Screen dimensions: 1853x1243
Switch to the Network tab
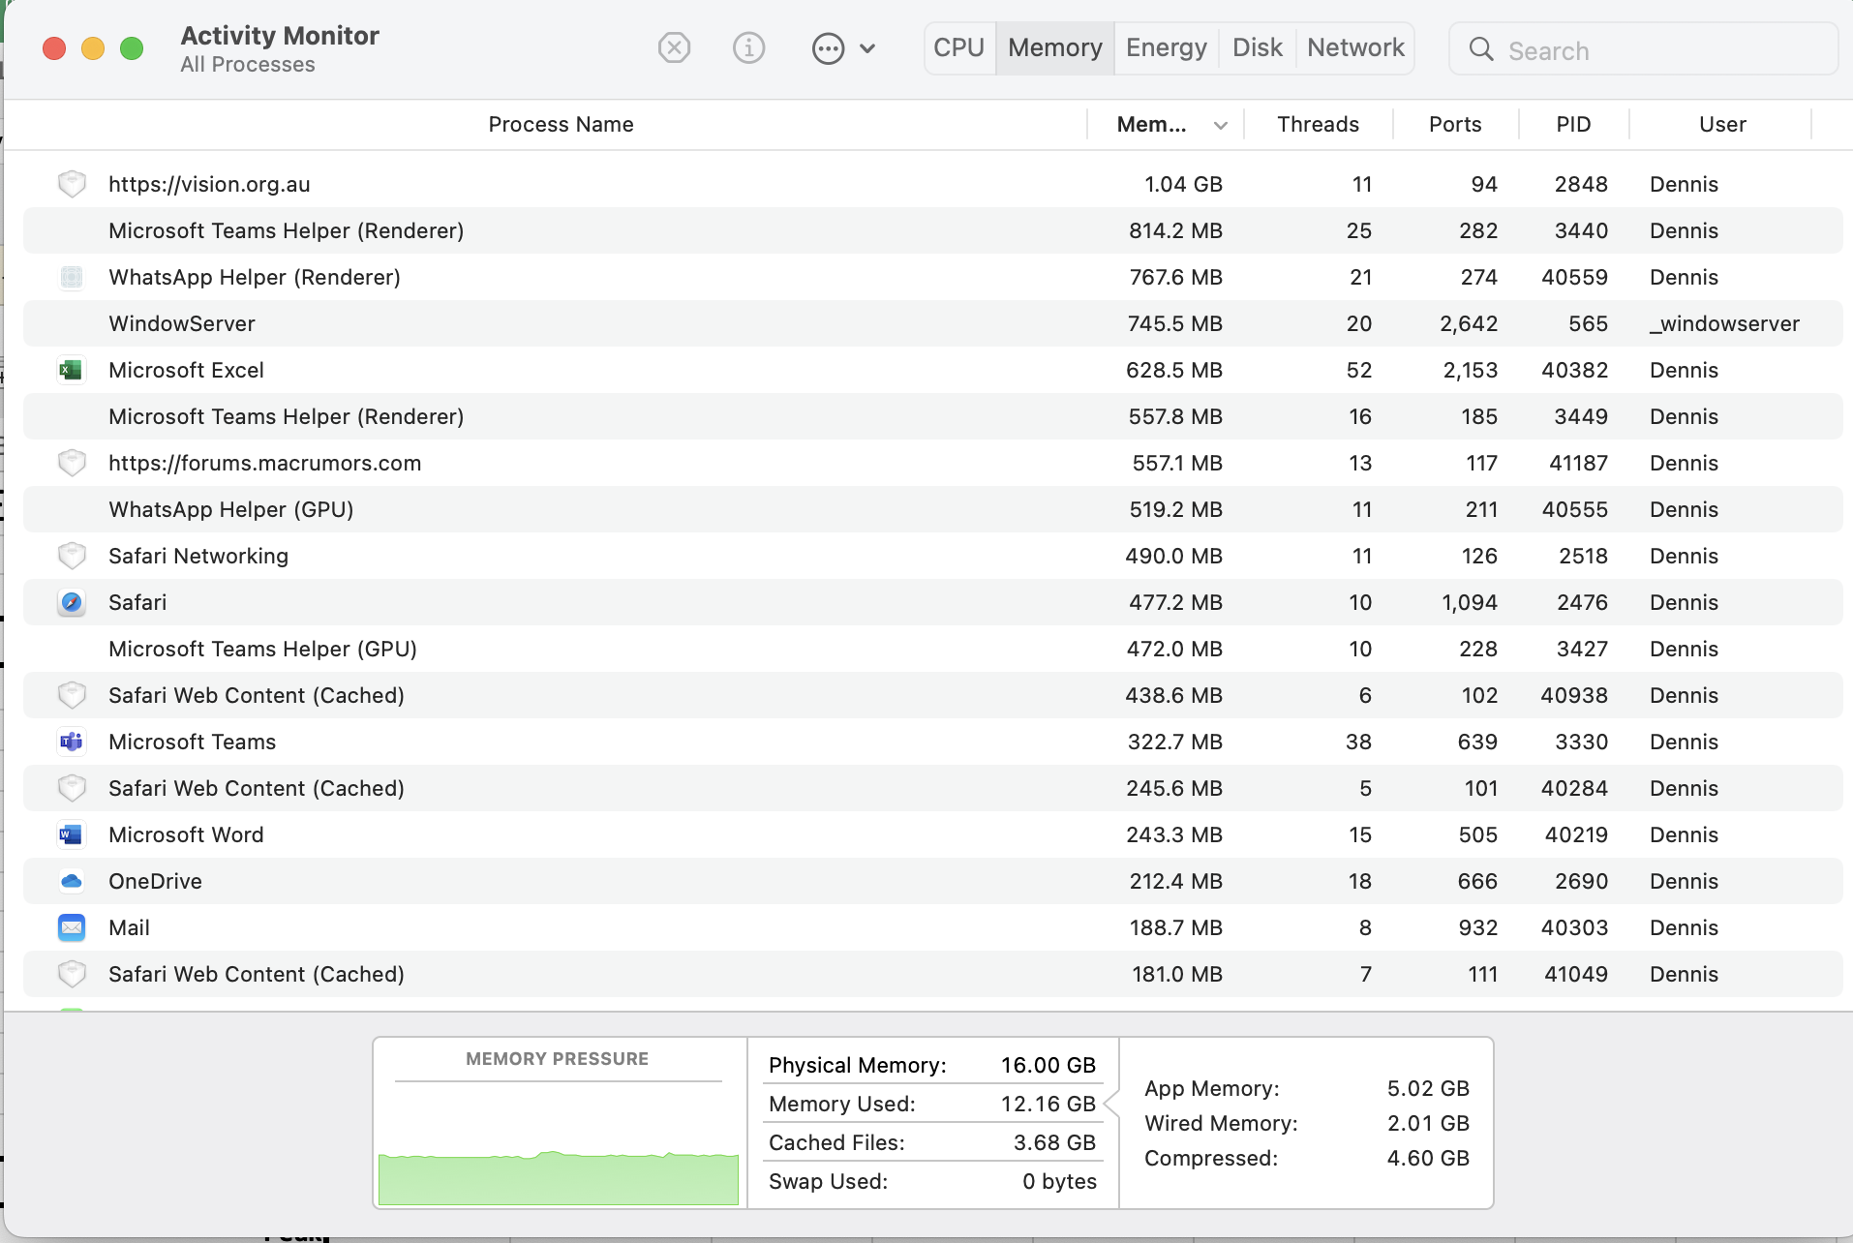pos(1355,47)
